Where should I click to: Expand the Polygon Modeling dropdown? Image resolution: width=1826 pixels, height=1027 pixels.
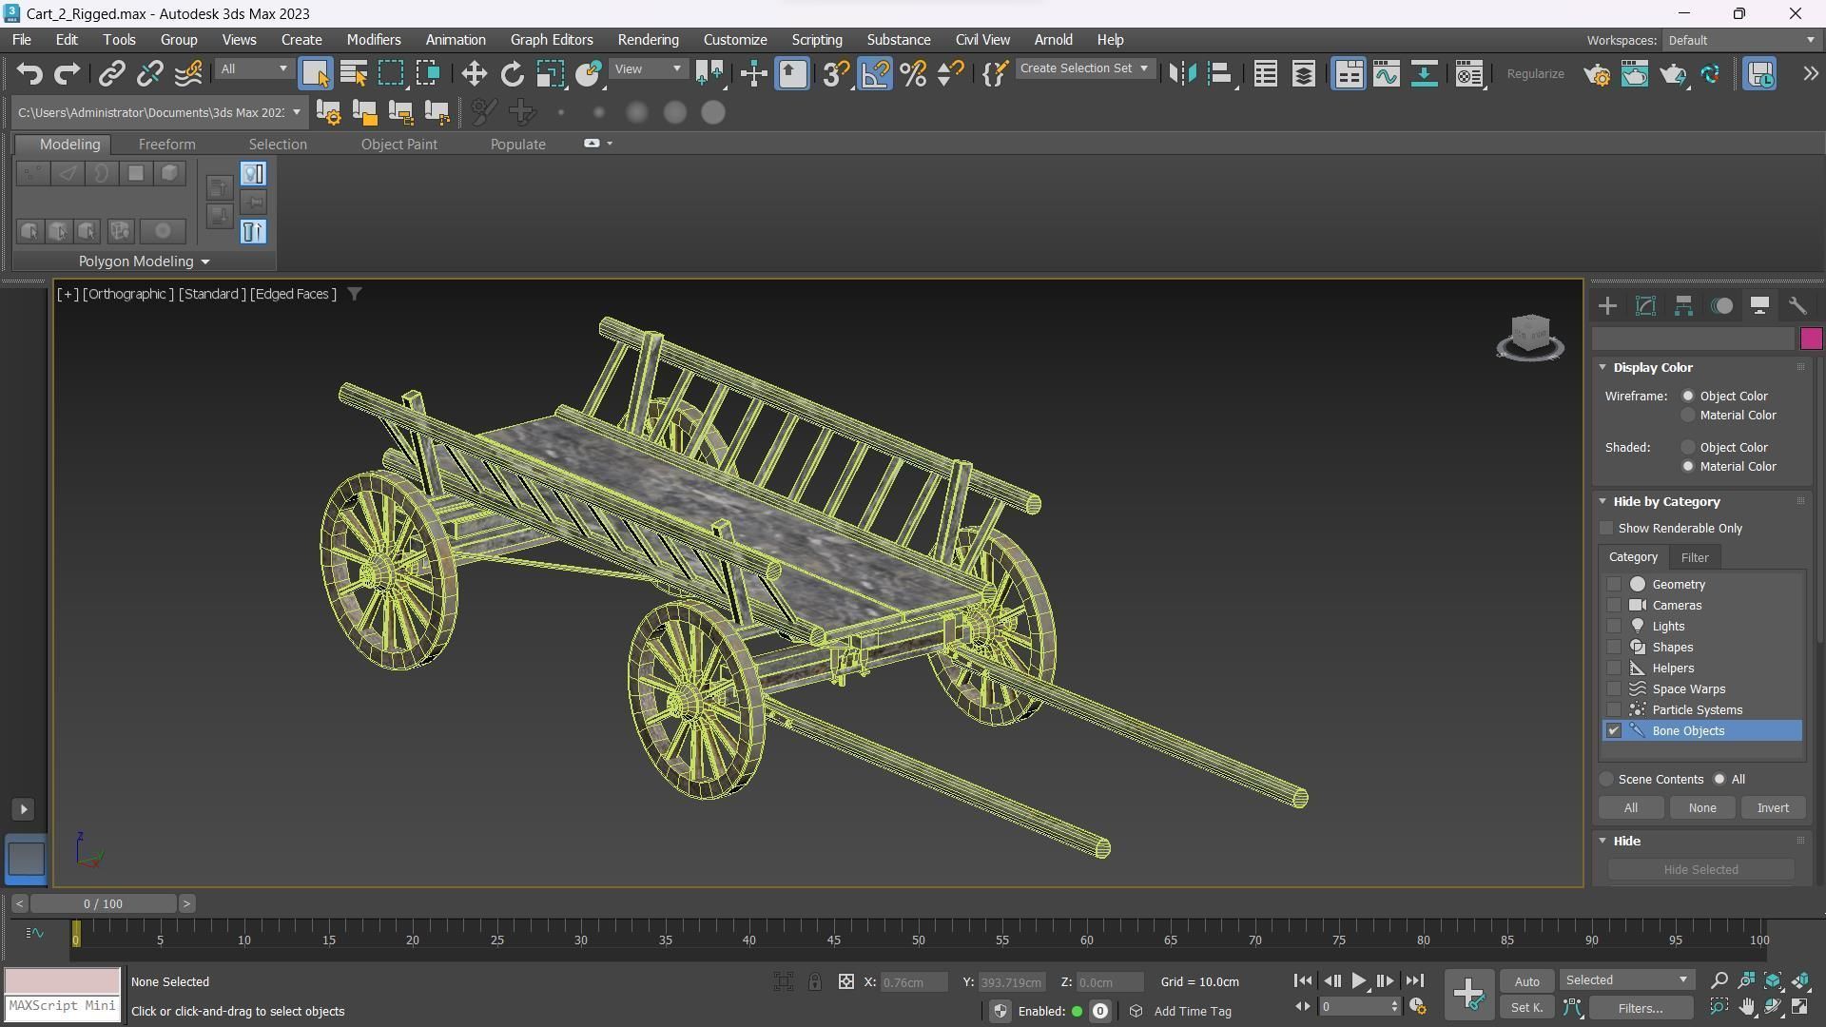[145, 262]
